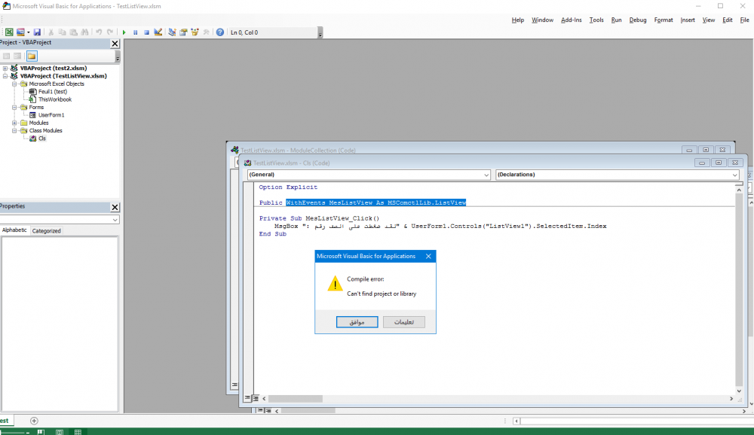Open the Window menu

tap(542, 20)
